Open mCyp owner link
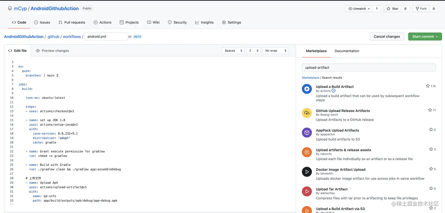The width and height of the screenshot is (445, 213). (x=20, y=9)
